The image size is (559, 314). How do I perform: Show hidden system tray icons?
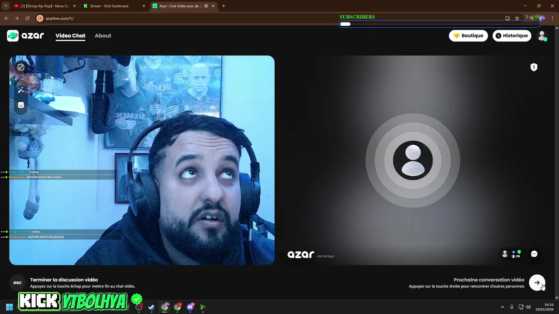pos(502,307)
